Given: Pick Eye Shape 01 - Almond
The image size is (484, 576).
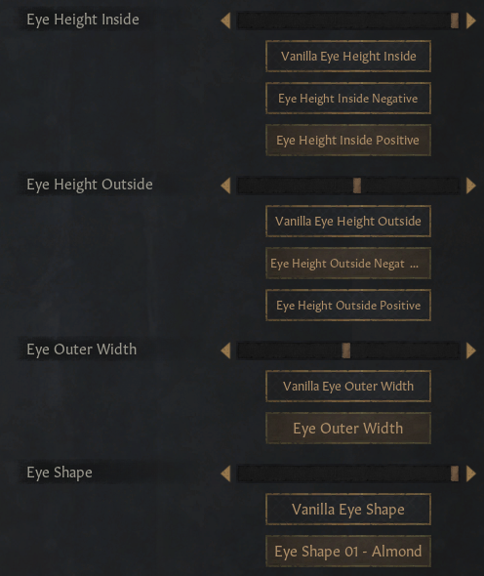Looking at the screenshot, I should click(x=348, y=551).
